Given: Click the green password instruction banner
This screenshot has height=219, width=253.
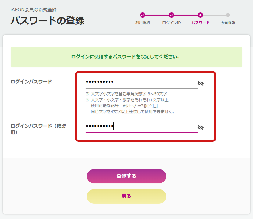Looking at the screenshot, I should click(126, 57).
